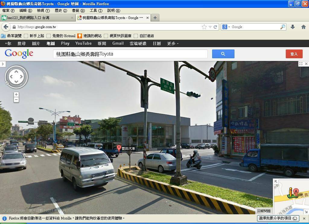Click the Firefox icon in title bar
Image resolution: width=309 pixels, height=224 pixels.
[3, 4]
